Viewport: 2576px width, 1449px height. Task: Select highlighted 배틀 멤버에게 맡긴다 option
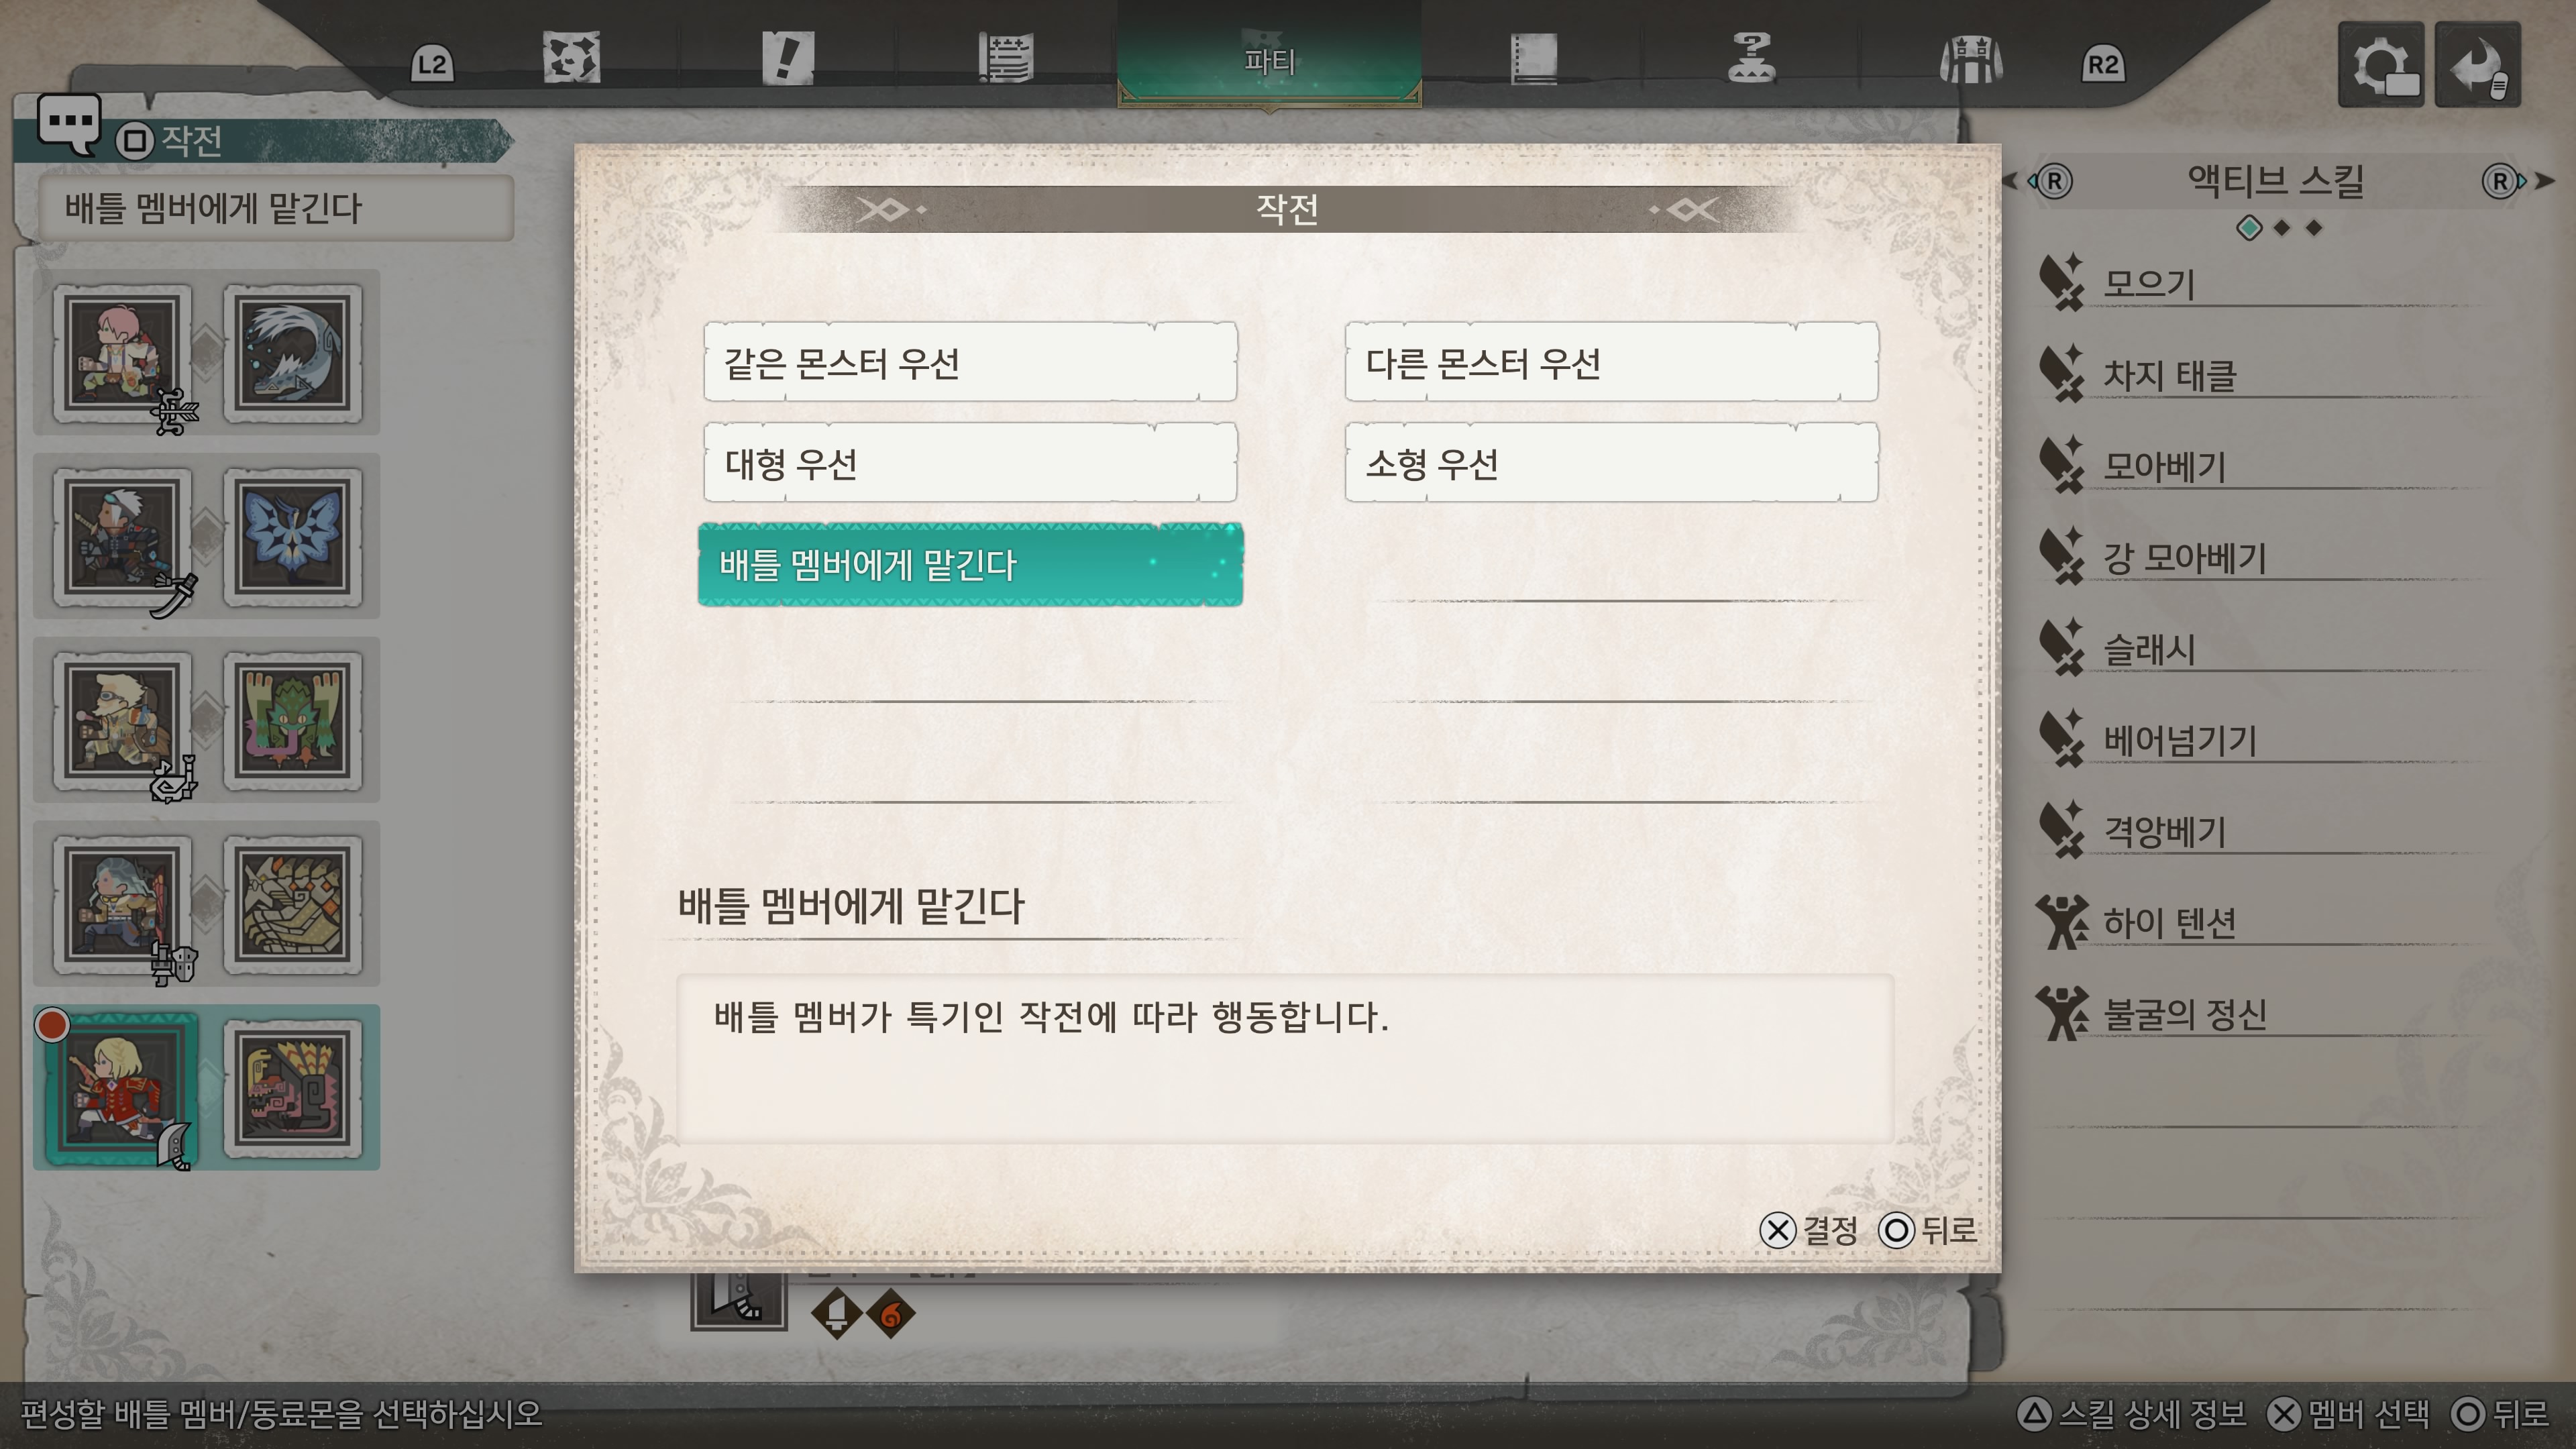point(970,564)
